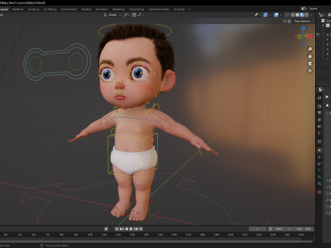Open the Animation workspace tab
This screenshot has height=248, width=331.
click(x=102, y=10)
